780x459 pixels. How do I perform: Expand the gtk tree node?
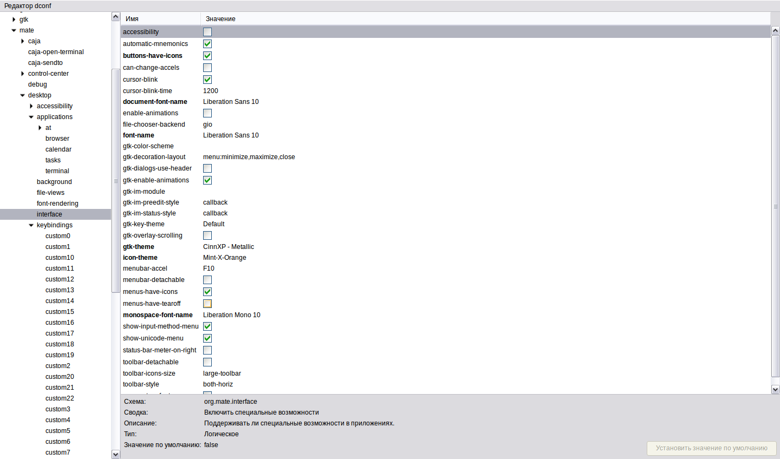tap(14, 19)
